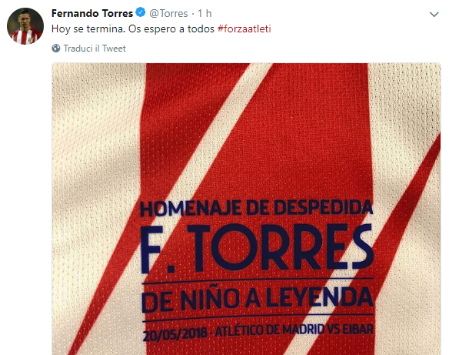Image resolution: width=449 pixels, height=355 pixels.
Task: Open the Fernando Torres display name
Action: (x=92, y=13)
